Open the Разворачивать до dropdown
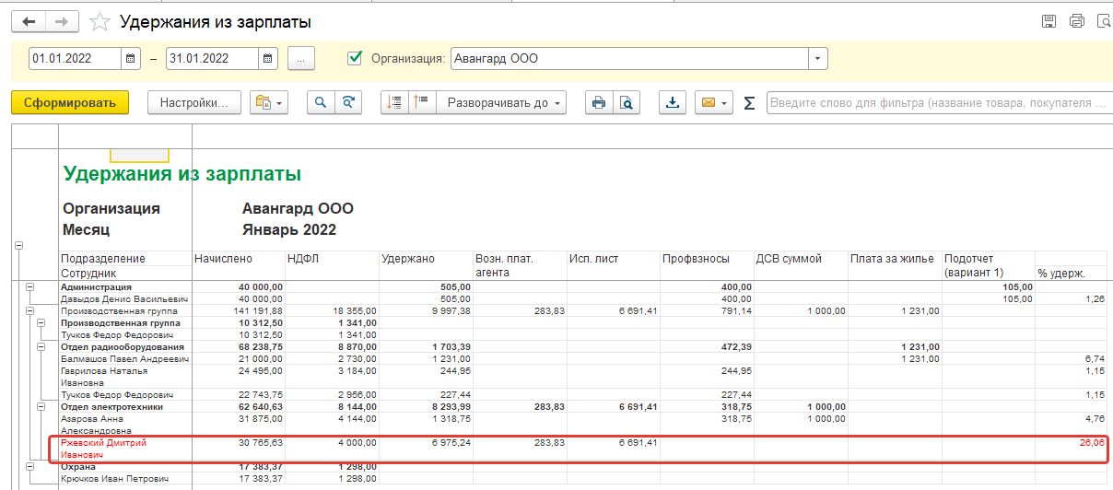1113x490 pixels. pos(505,102)
